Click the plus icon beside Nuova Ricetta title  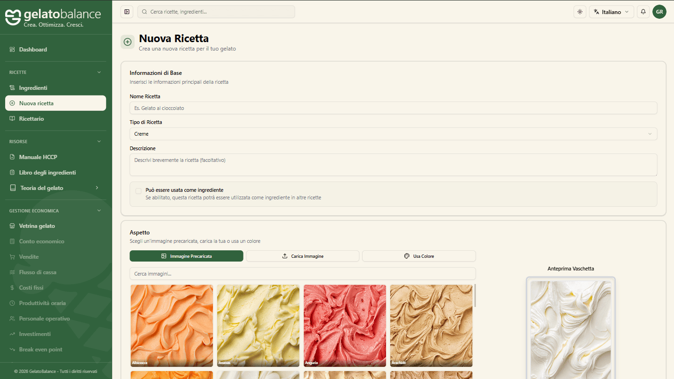coord(127,42)
